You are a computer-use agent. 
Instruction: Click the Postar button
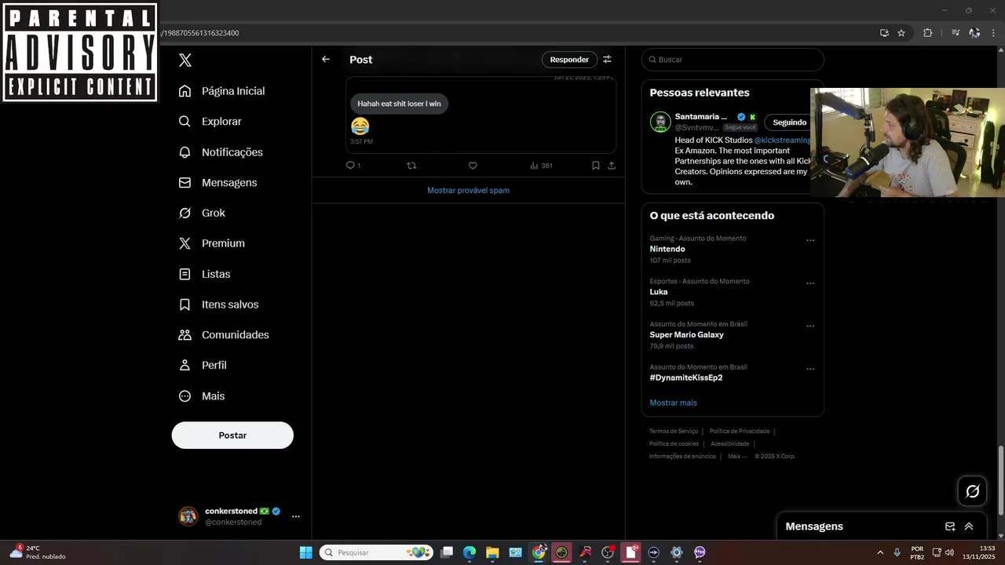[x=232, y=436]
